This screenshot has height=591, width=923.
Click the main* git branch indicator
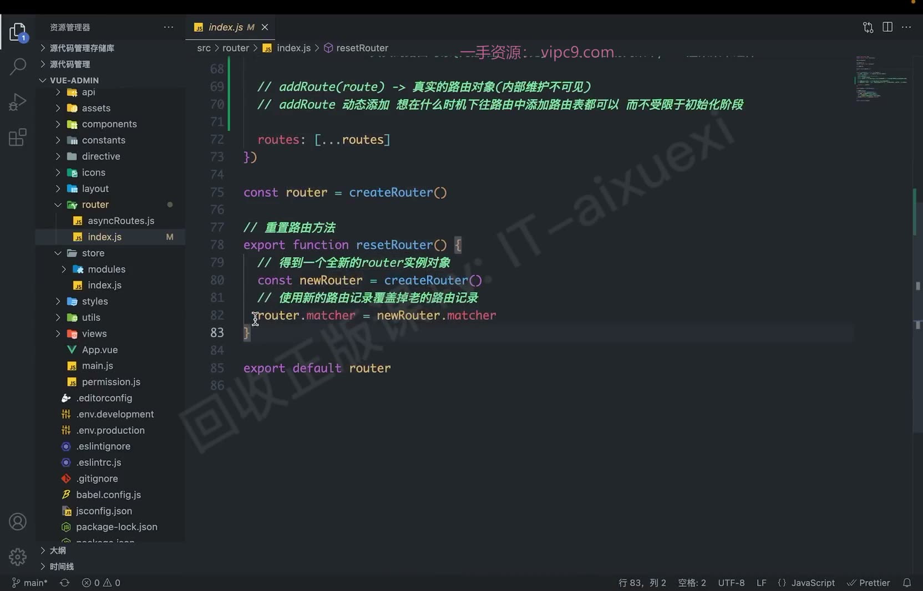30,583
